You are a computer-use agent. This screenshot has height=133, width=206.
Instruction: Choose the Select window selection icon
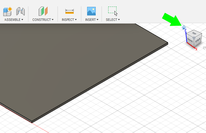point(113,11)
